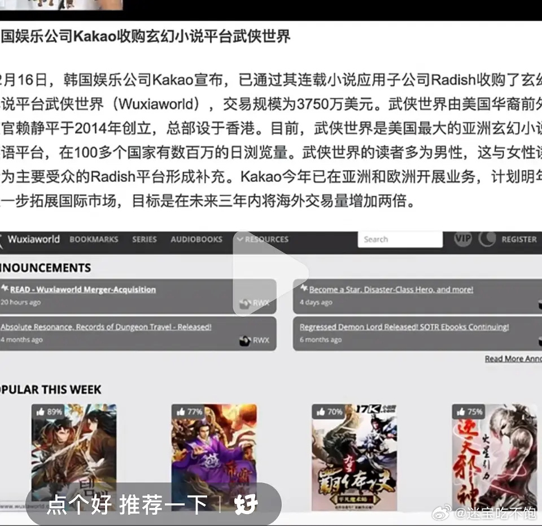
Task: Tap the 好 like icon in the recommend pill
Action: (x=246, y=504)
